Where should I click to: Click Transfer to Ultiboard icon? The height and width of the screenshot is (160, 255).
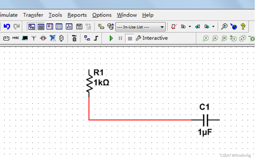click(x=184, y=27)
